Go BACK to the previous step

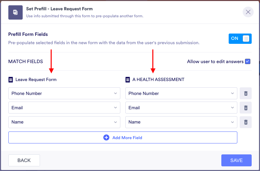24,160
